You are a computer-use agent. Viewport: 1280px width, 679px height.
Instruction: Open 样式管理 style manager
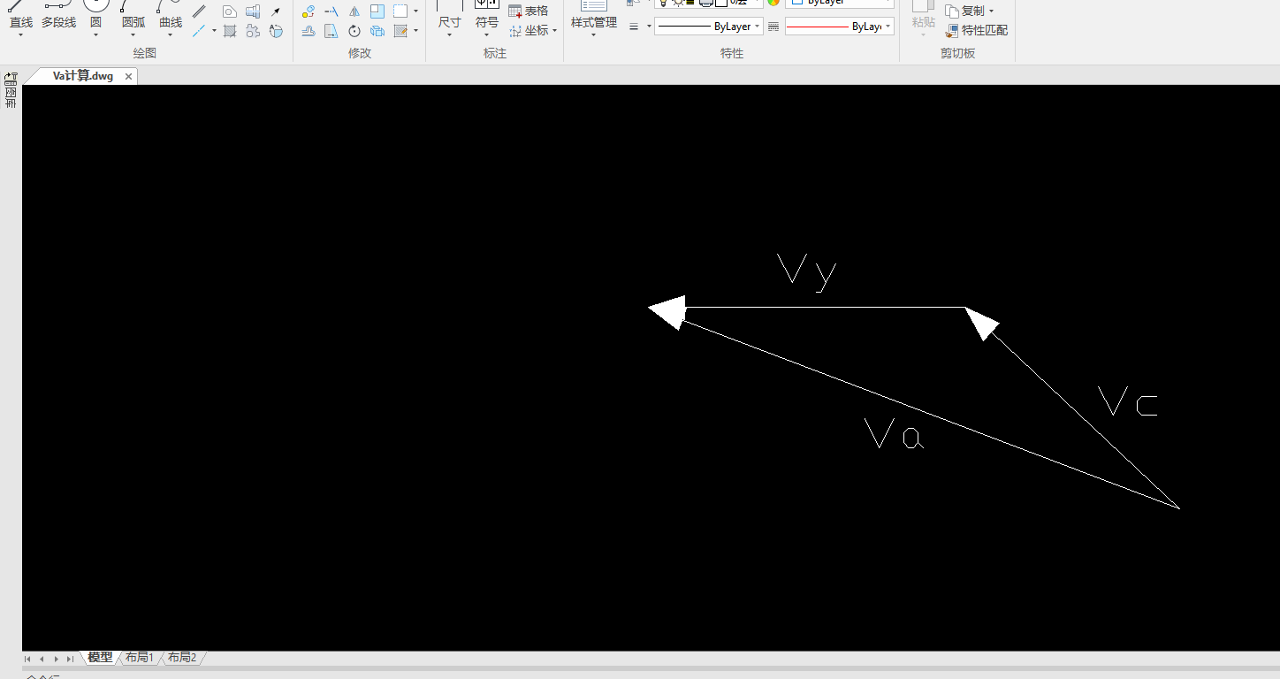[594, 17]
